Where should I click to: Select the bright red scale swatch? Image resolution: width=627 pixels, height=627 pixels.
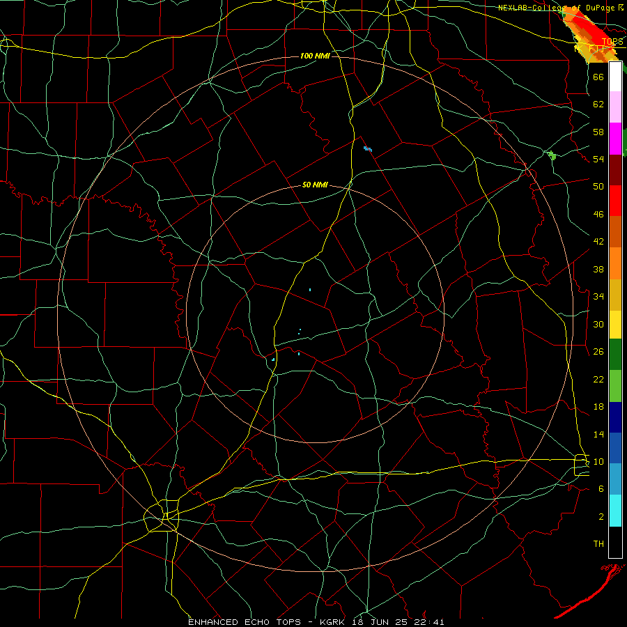click(615, 201)
